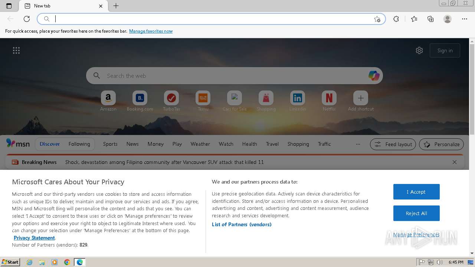Focus the browser address bar

pos(212,19)
